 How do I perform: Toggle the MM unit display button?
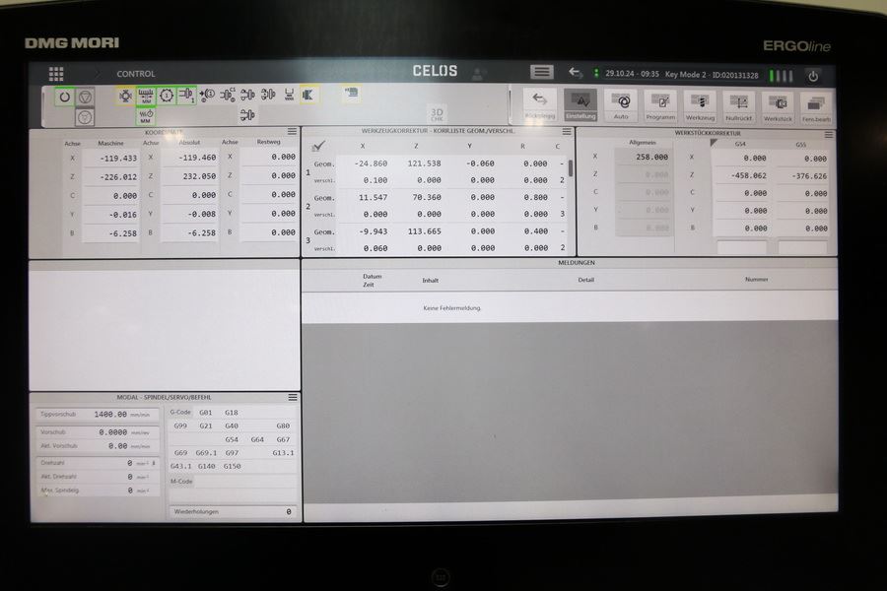coord(146,96)
